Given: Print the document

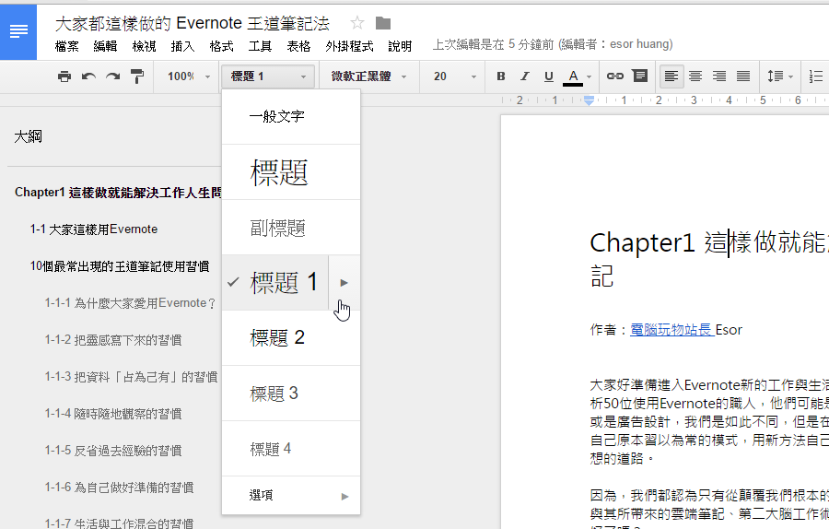Looking at the screenshot, I should (64, 76).
